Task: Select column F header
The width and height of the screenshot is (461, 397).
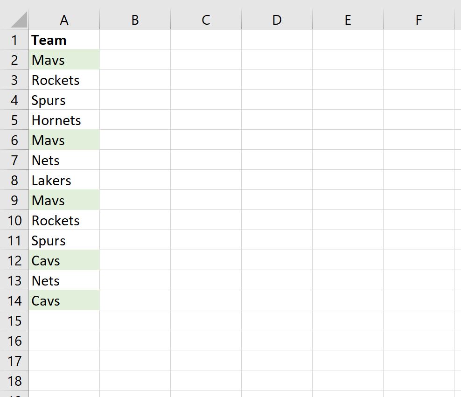Action: pyautogui.click(x=419, y=20)
